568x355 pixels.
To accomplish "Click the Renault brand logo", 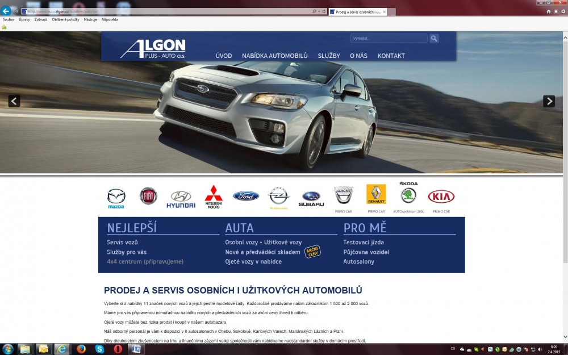I will (x=376, y=194).
